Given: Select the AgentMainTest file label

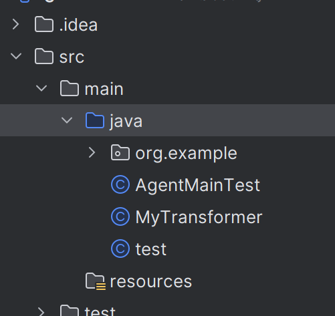Looking at the screenshot, I should click(x=198, y=185).
